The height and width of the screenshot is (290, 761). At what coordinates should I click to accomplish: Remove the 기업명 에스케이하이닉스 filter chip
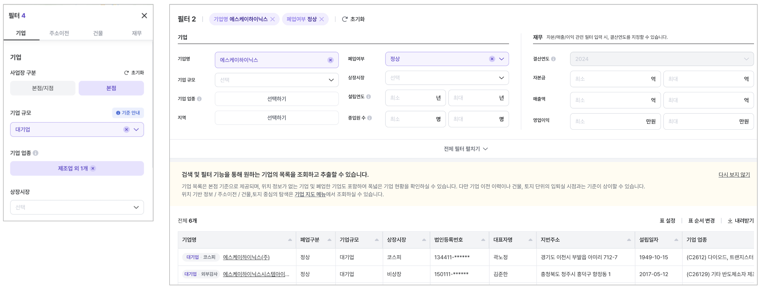click(273, 19)
